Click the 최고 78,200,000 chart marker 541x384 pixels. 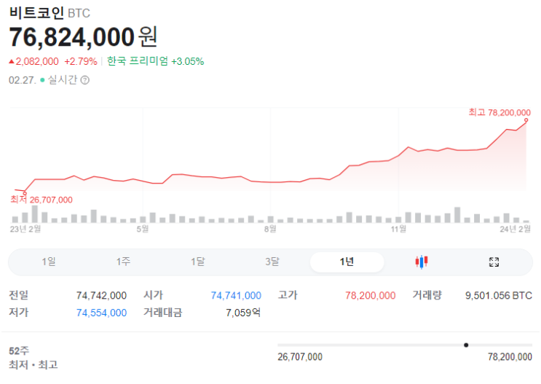coord(526,121)
